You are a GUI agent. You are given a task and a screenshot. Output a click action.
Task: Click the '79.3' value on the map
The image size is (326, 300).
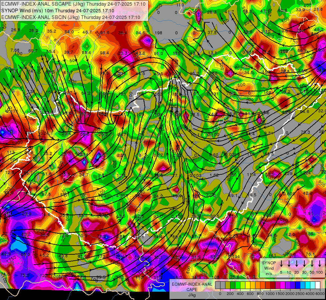coord(305,132)
